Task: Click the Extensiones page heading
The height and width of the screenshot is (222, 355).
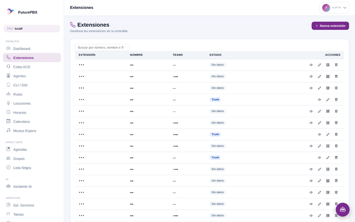Action: pos(93,25)
